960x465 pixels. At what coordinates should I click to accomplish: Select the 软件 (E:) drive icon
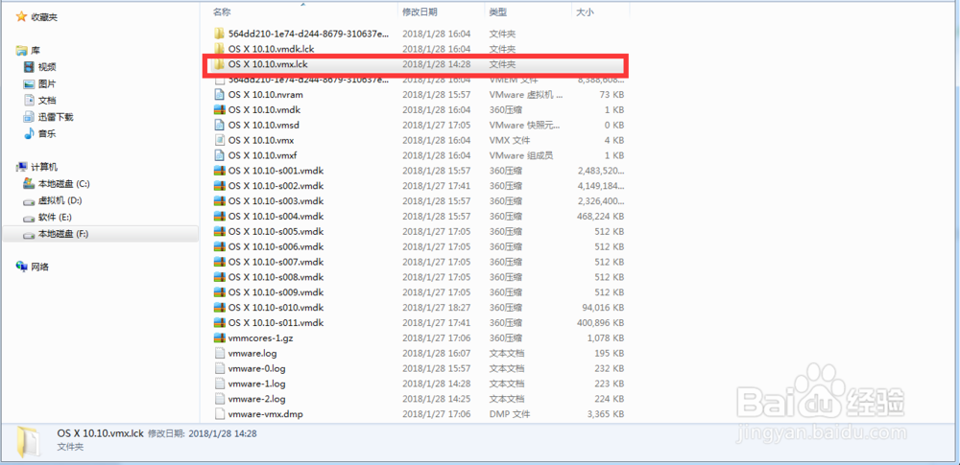29,218
